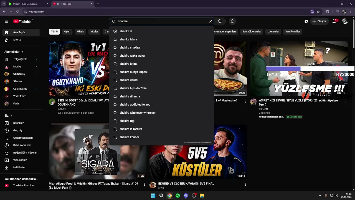
Task: Choose the 'shakira waka waka' suggestion
Action: 161,56
